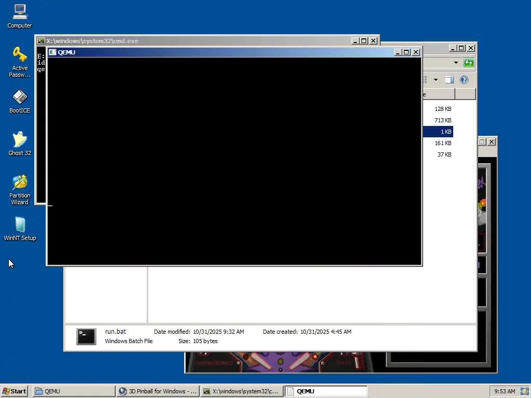The image size is (531, 398).
Task: Click the taskbar clock showing 9:53 AM
Action: tap(505, 391)
